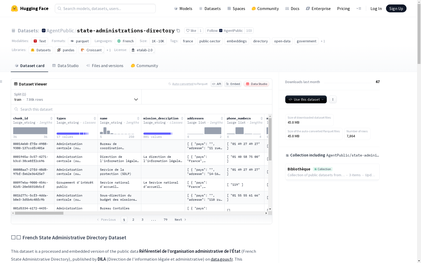Viewport: 421px width, 263px height.
Task: Click the horizontal scrollbar of the table
Action: 39,213
